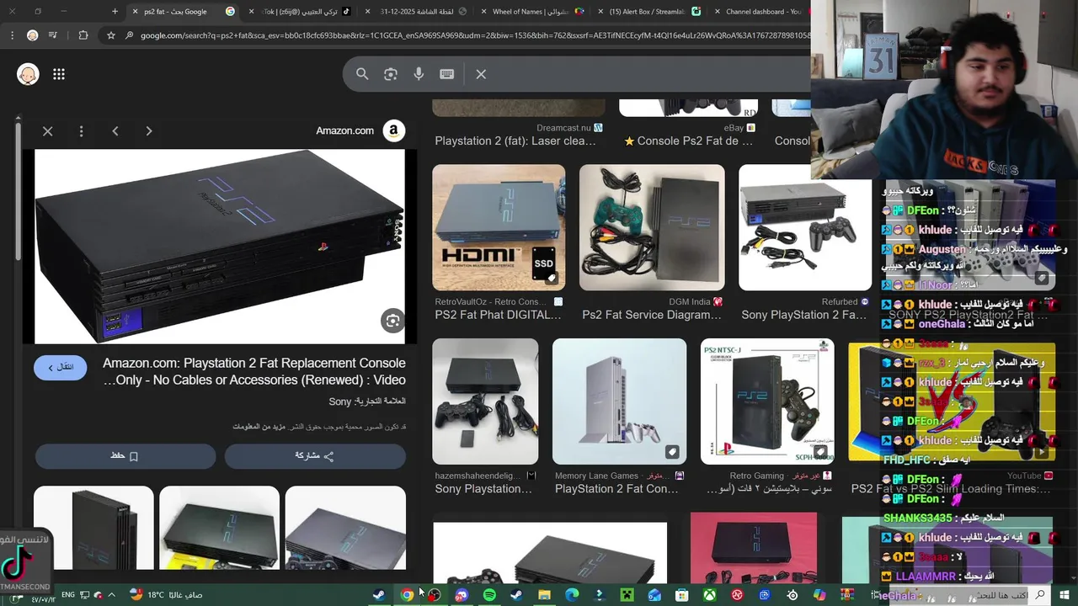
Task: Click the Amazon.com source link
Action: pyautogui.click(x=344, y=130)
